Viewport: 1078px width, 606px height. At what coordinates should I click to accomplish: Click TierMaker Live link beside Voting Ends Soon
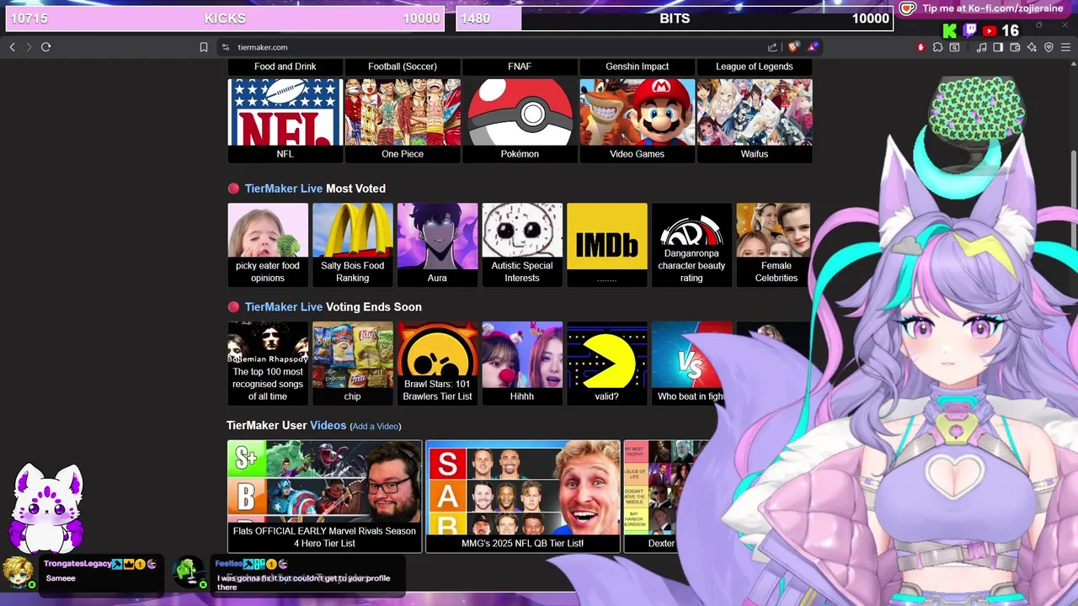(x=284, y=307)
